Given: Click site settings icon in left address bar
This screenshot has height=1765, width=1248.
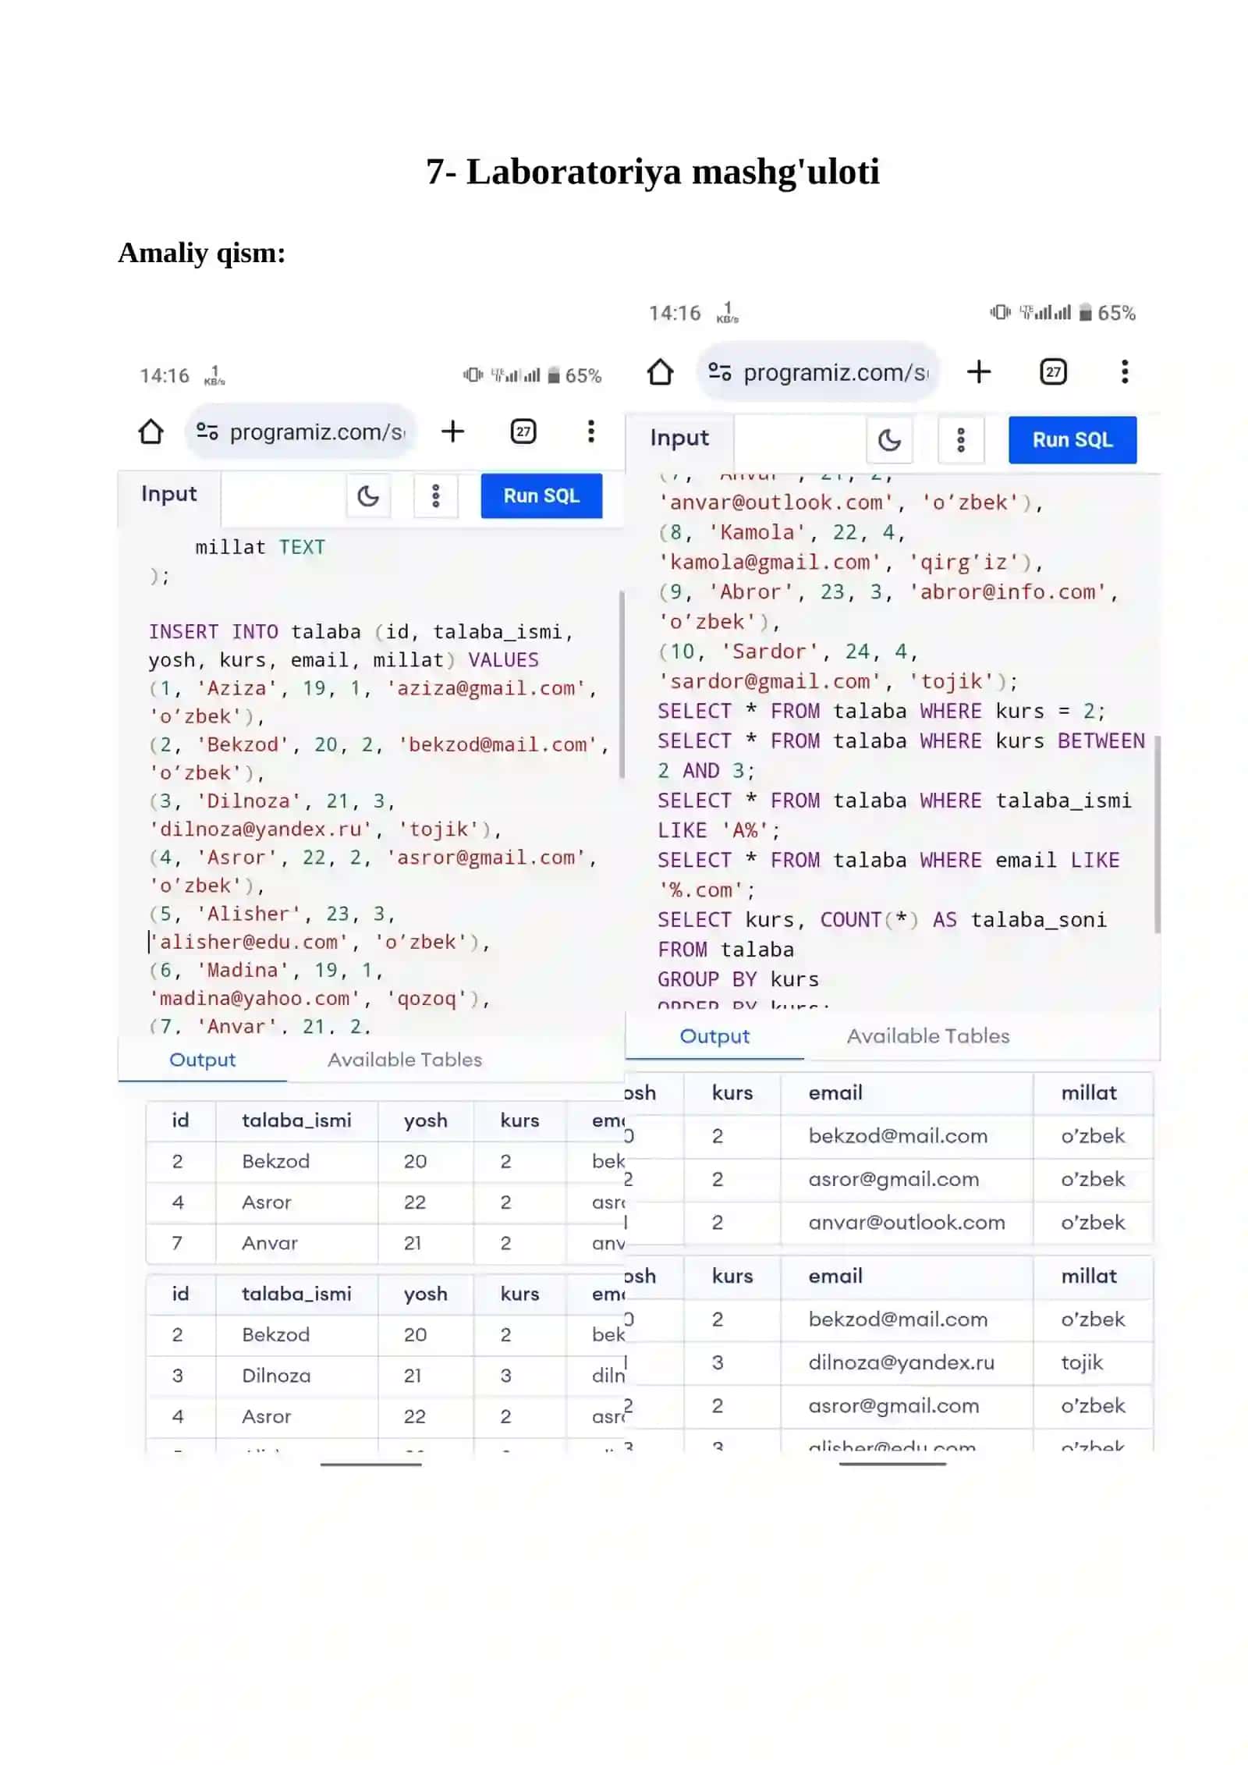Looking at the screenshot, I should click(x=207, y=431).
